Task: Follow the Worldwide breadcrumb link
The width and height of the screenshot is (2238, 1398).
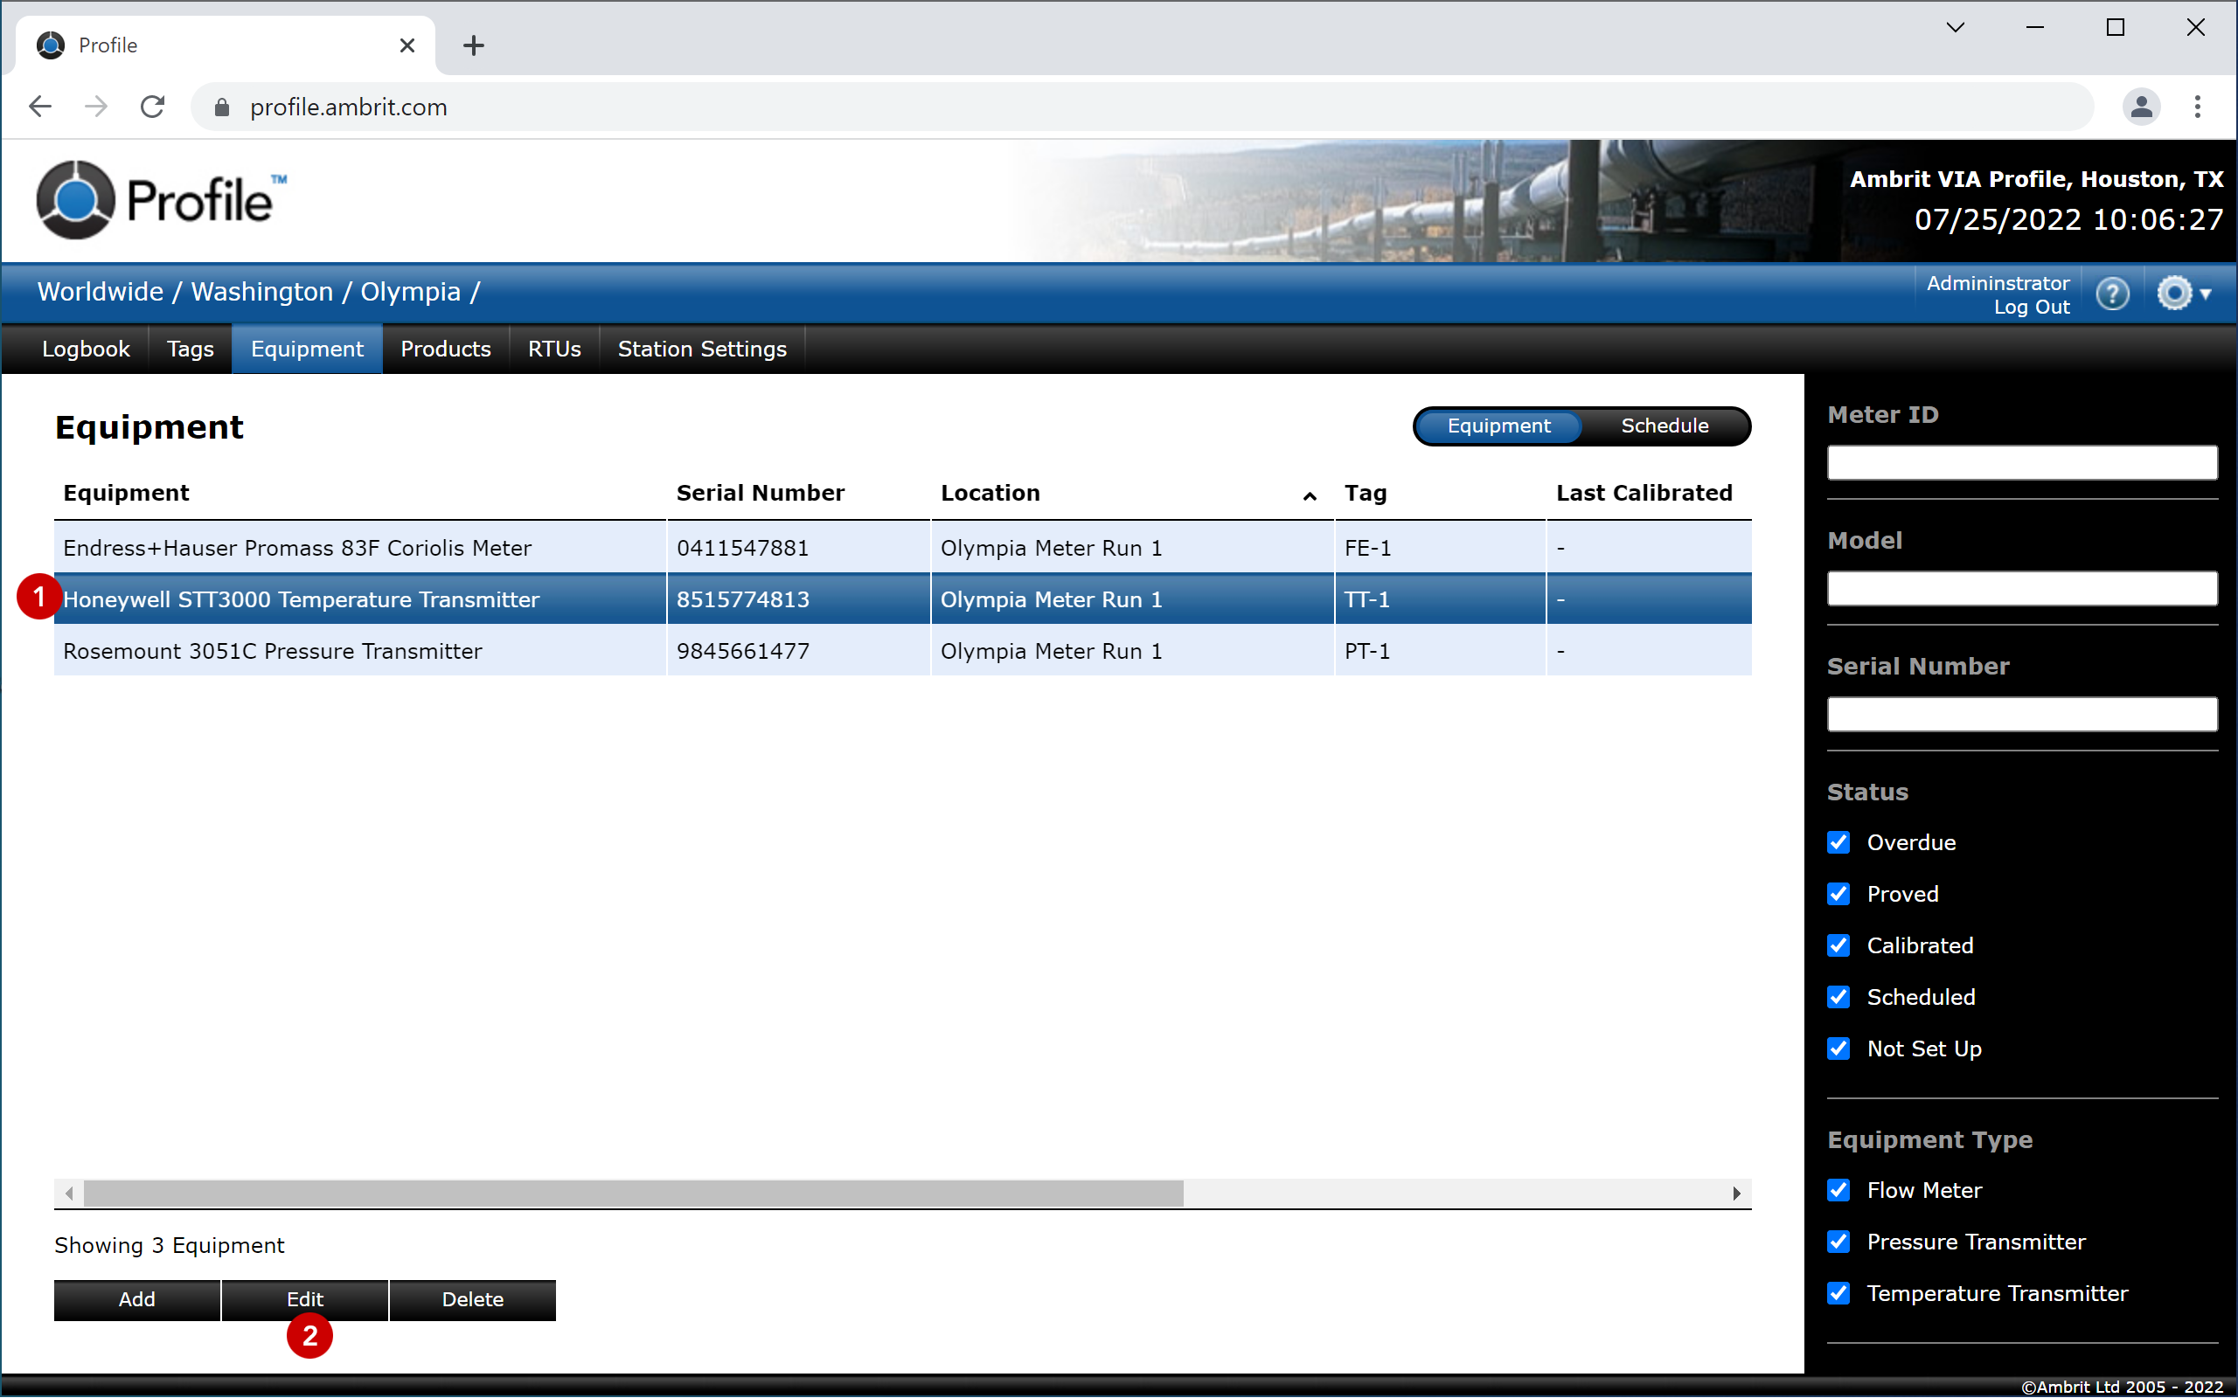Action: pyautogui.click(x=100, y=292)
